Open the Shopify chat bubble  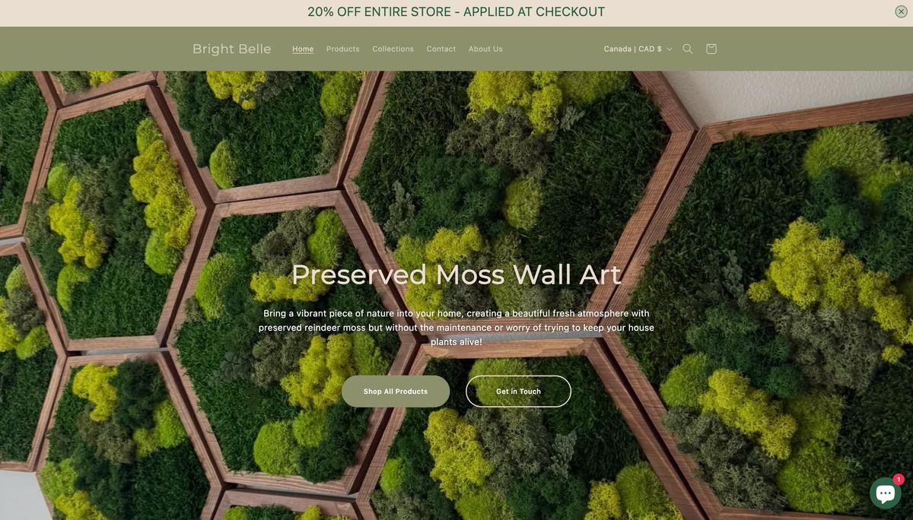885,493
